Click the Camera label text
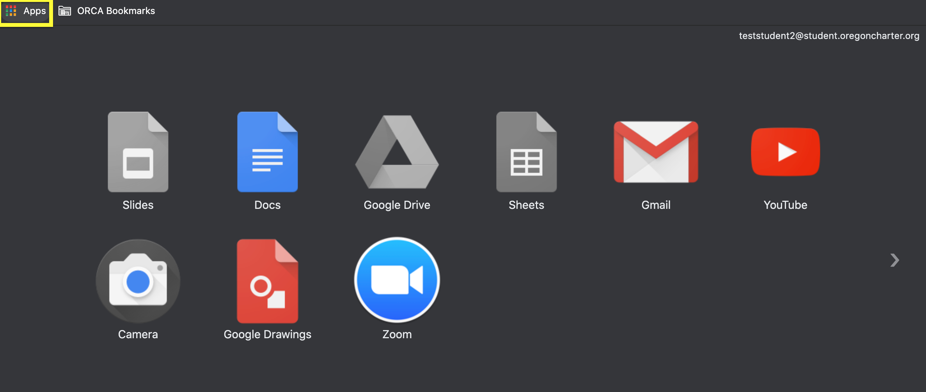926x392 pixels. click(x=138, y=334)
